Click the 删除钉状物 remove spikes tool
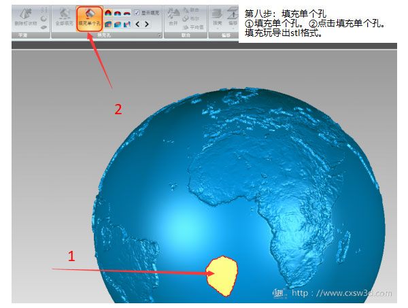 pyautogui.click(x=26, y=17)
